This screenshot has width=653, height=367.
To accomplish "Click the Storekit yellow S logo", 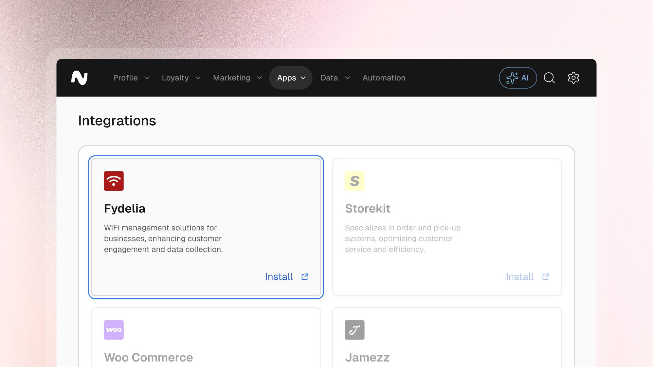I will 354,181.
